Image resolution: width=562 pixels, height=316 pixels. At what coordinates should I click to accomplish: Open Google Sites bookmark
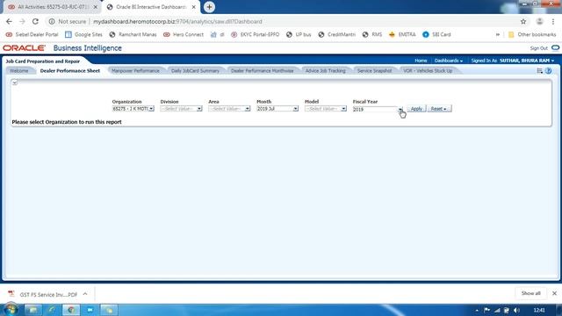(84, 34)
